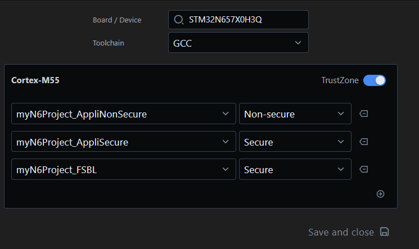Add a new project row with plus icon
The image size is (419, 249).
pyautogui.click(x=380, y=194)
